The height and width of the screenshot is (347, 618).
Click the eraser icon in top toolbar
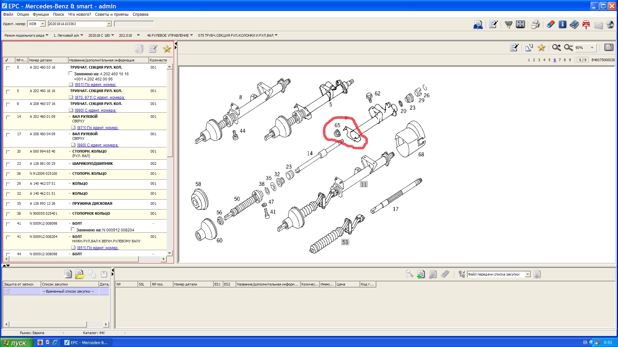point(551,24)
